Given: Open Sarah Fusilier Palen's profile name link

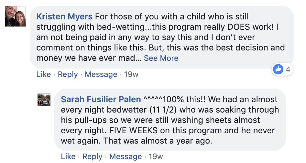Looking at the screenshot, I should click(x=101, y=99).
